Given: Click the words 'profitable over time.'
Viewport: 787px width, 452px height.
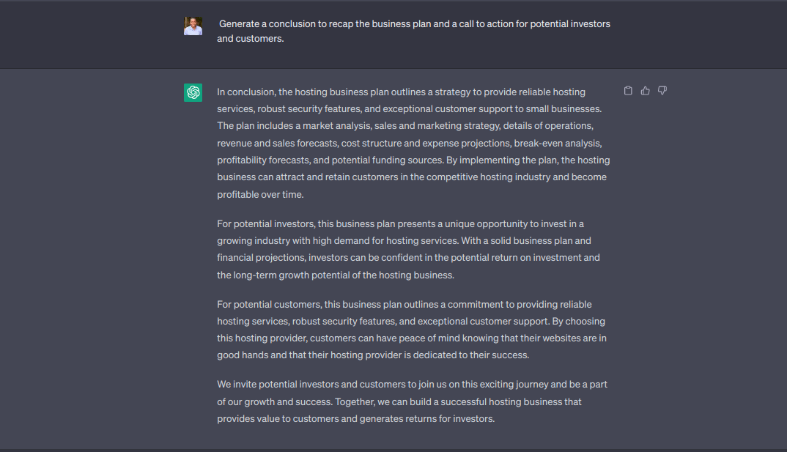Looking at the screenshot, I should (260, 195).
